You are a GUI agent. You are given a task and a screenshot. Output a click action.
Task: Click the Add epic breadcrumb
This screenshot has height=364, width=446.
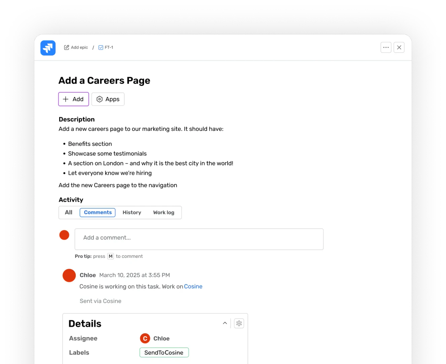(x=79, y=47)
